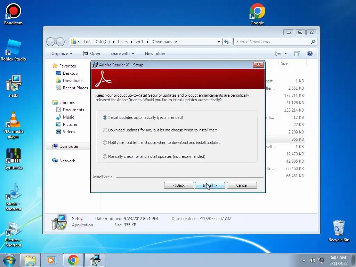Open the view options dropdown arrow
This screenshot has height=267, width=356.
click(286, 54)
